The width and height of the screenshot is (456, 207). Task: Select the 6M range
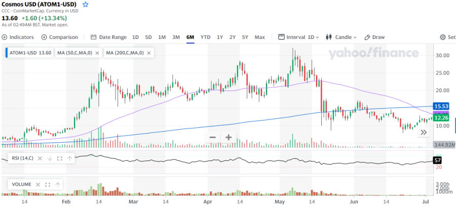tap(190, 37)
